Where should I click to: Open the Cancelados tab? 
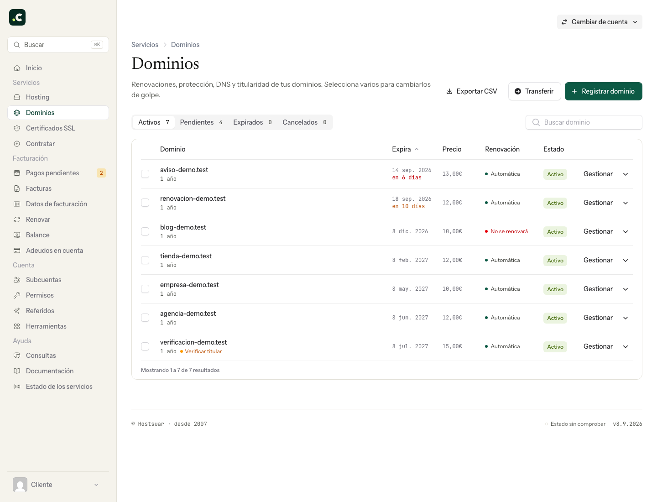coord(304,122)
